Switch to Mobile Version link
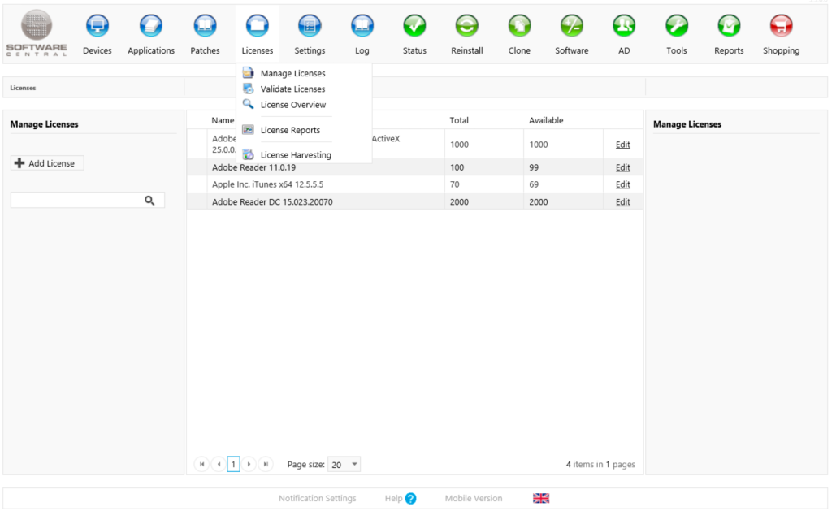The image size is (832, 511). tap(474, 498)
